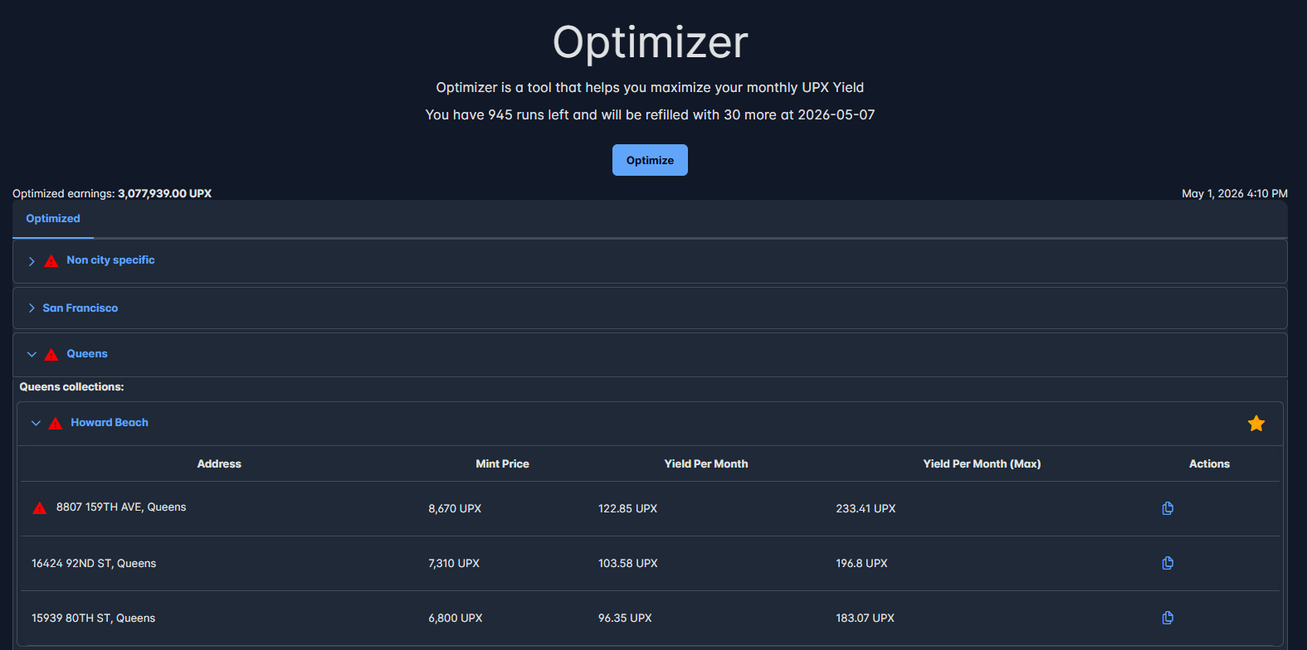Collapse the Queens section chevron
This screenshot has width=1307, height=650.
pos(32,354)
